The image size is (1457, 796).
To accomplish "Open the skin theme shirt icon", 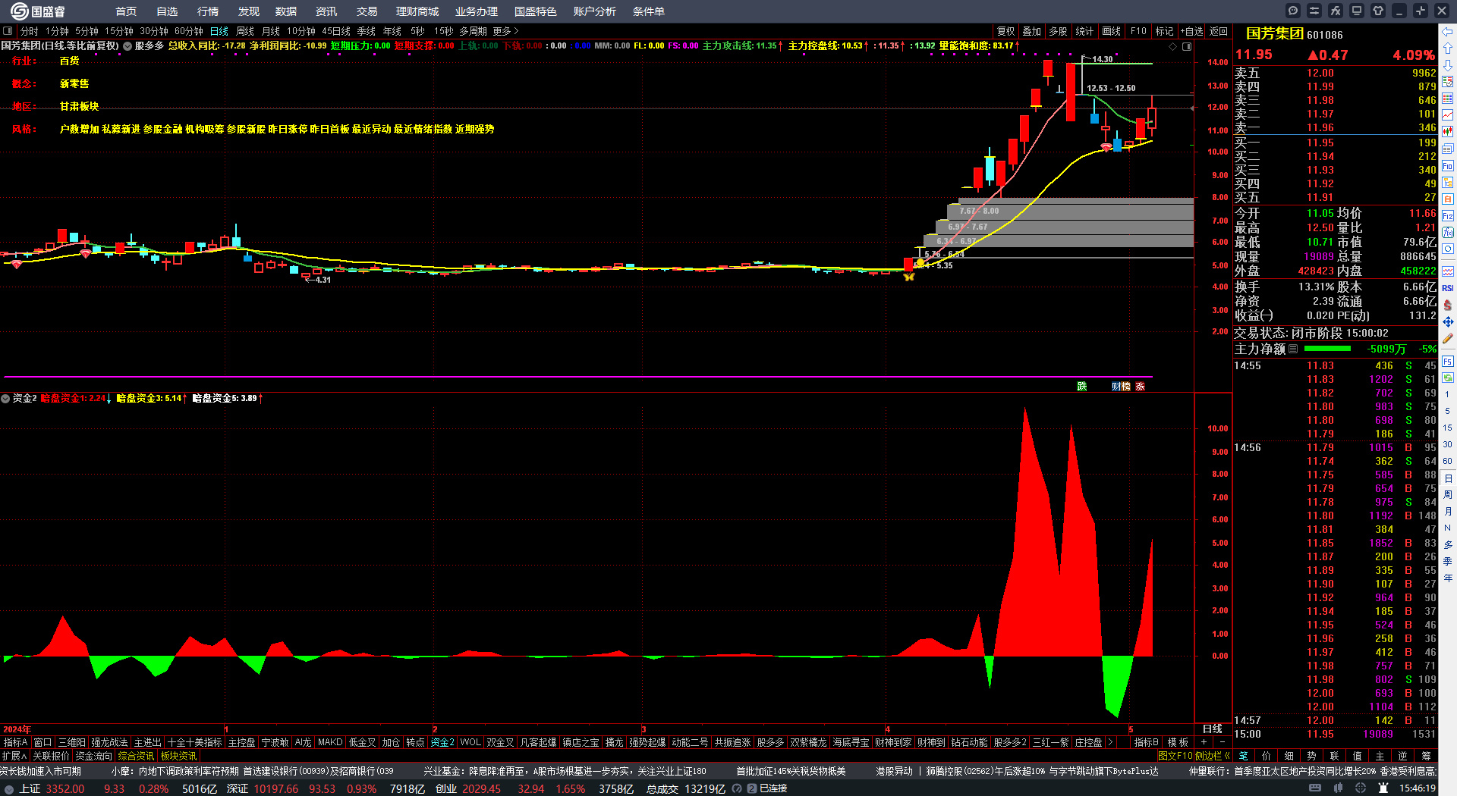I will pos(1378,11).
